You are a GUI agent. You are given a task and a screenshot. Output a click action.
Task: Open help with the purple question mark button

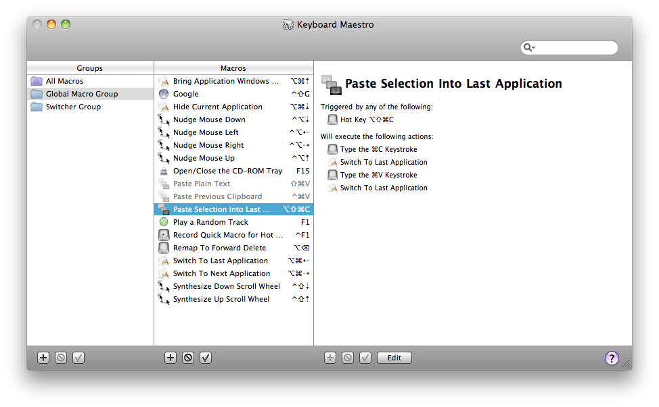612,358
